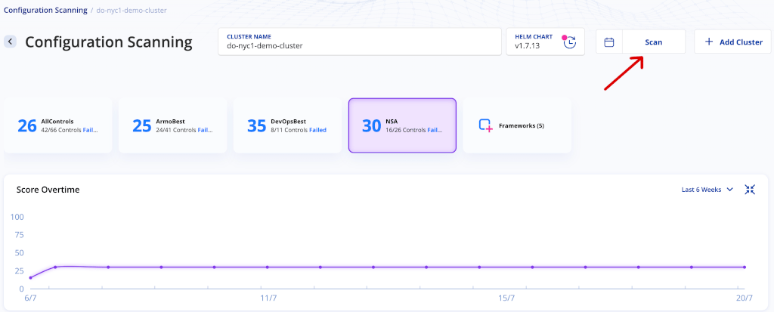Start a Scan of the cluster
Image resolution: width=774 pixels, height=312 pixels.
click(x=653, y=42)
